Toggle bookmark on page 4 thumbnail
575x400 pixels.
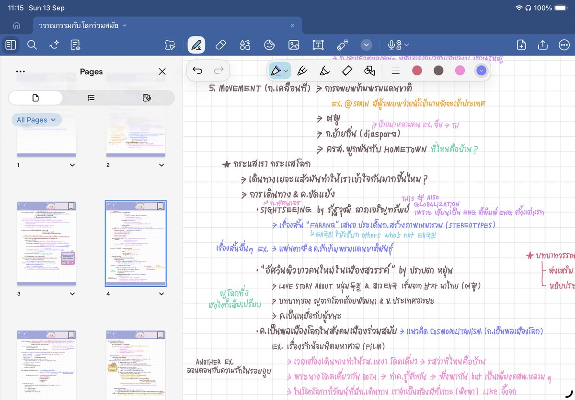coord(160,206)
